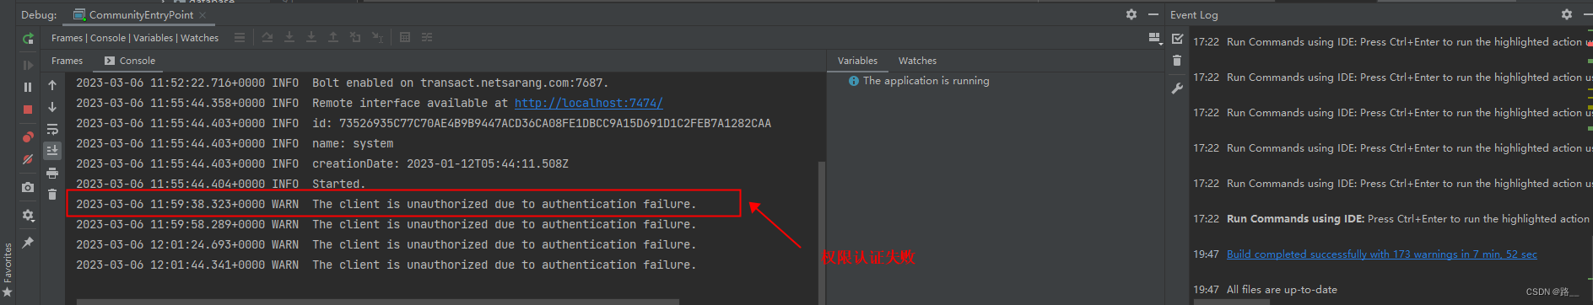This screenshot has width=1593, height=305.
Task: Mute all breakpoints
Action: pos(28,159)
